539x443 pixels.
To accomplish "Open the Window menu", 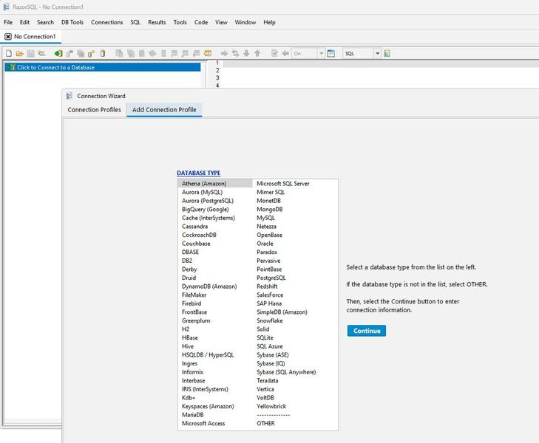I will point(245,22).
